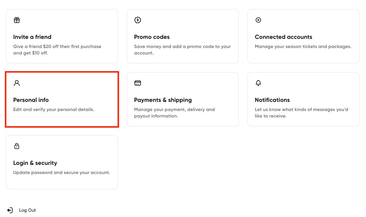Screen dimensions: 366x217
Task: Click the Log Out arrow icon
Action: click(10, 210)
